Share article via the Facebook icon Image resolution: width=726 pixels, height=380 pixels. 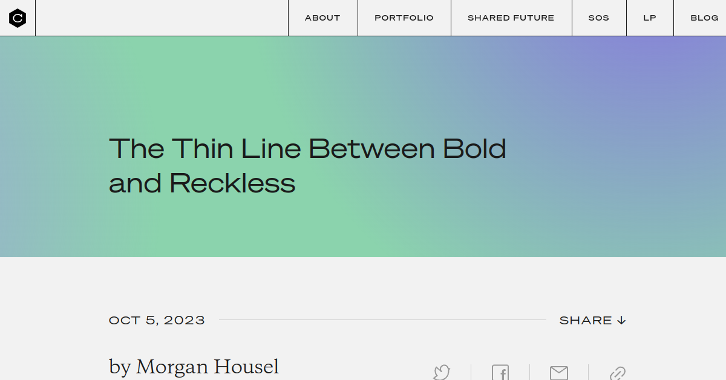pos(500,372)
